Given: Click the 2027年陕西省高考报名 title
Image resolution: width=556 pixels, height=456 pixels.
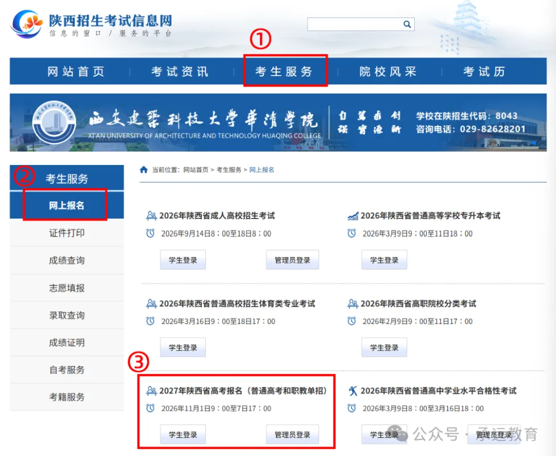Looking at the screenshot, I should tap(243, 391).
